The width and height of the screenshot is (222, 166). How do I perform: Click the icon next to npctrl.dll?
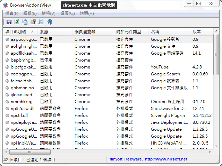[7, 116]
